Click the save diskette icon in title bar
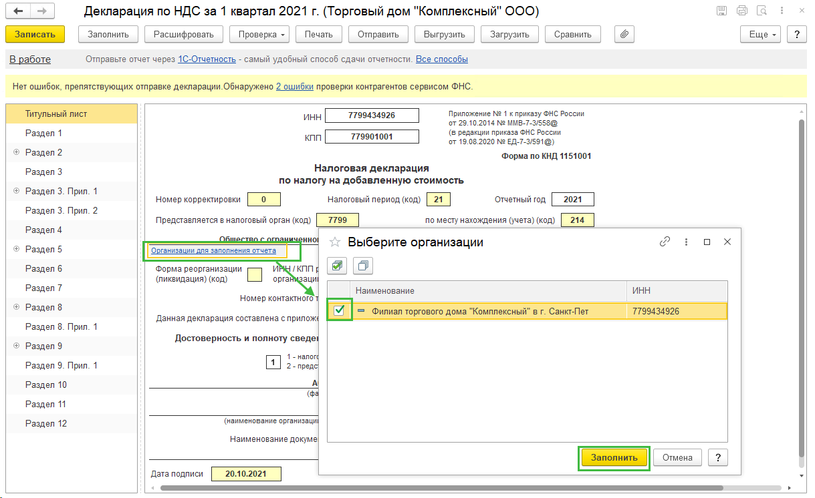 (722, 11)
